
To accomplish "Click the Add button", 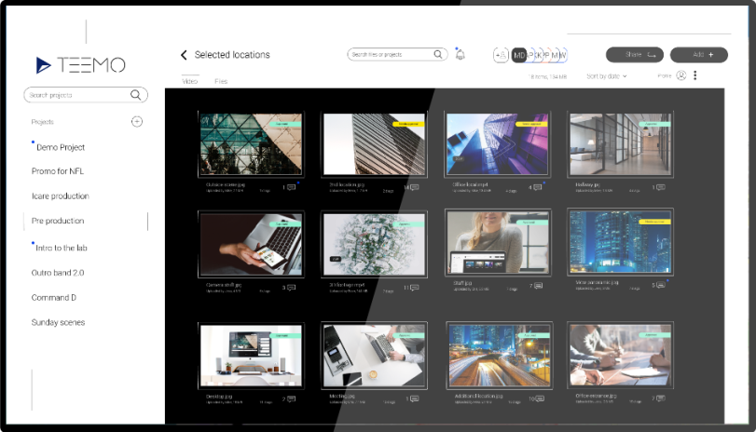I will [698, 55].
